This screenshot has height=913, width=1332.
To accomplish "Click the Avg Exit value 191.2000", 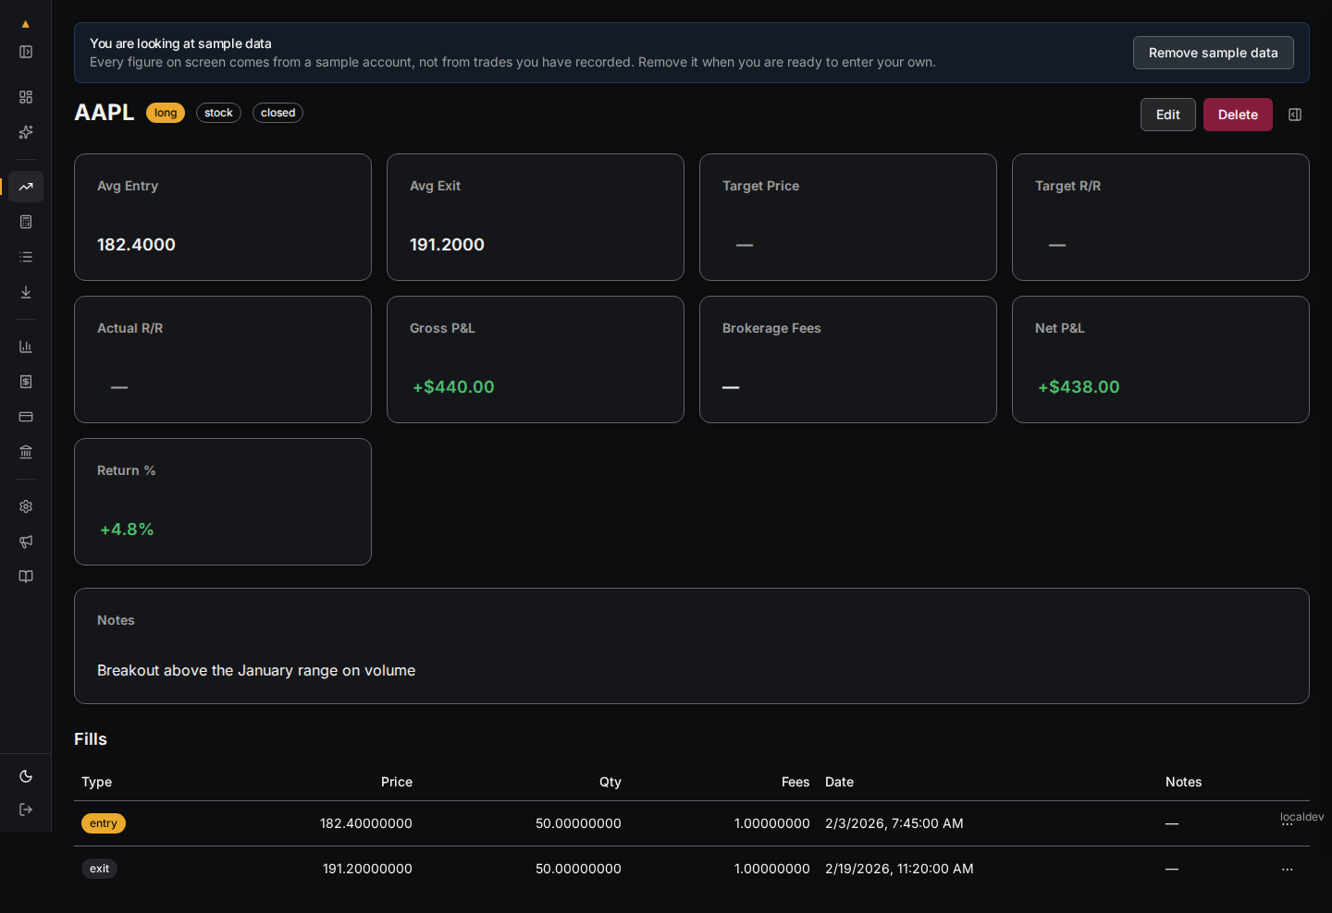I will click(447, 245).
